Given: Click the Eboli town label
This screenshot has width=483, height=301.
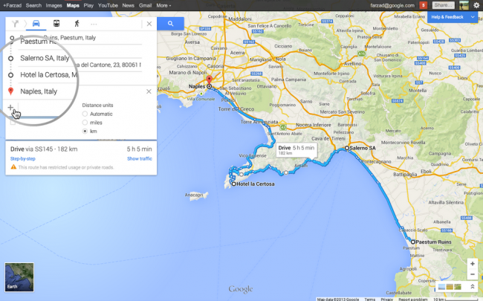Looking at the screenshot, I should pyautogui.click(x=426, y=172).
